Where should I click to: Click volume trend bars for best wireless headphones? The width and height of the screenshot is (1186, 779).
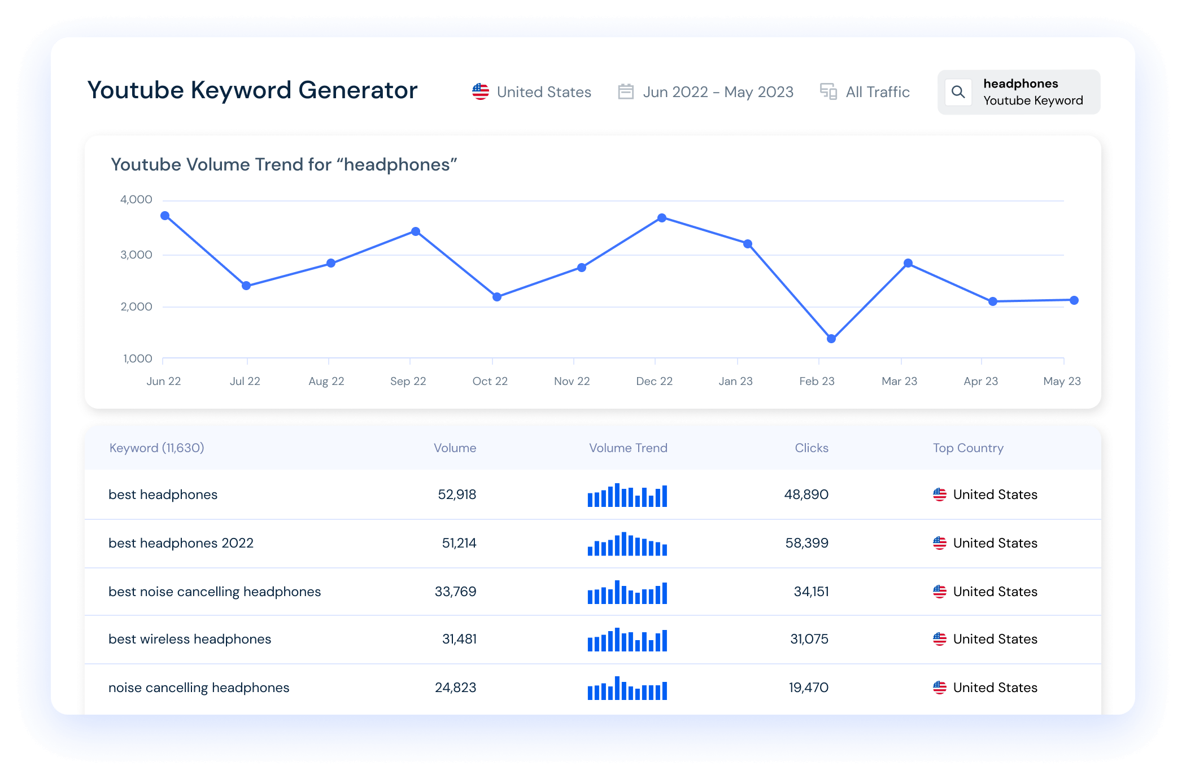pyautogui.click(x=627, y=640)
